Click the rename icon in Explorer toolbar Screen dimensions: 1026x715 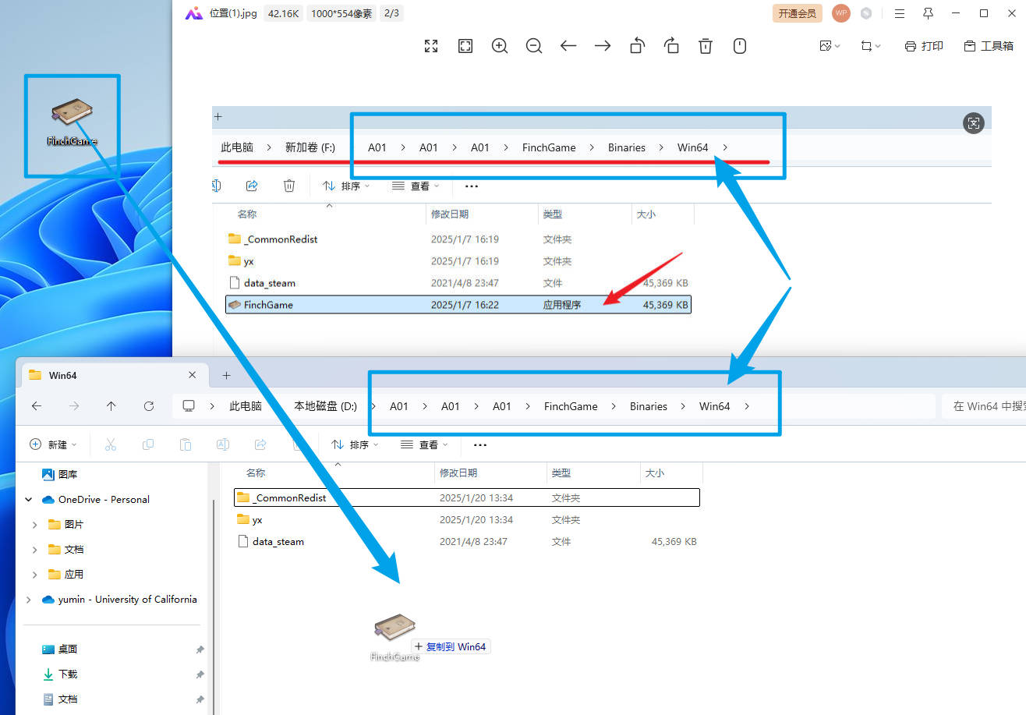point(222,444)
